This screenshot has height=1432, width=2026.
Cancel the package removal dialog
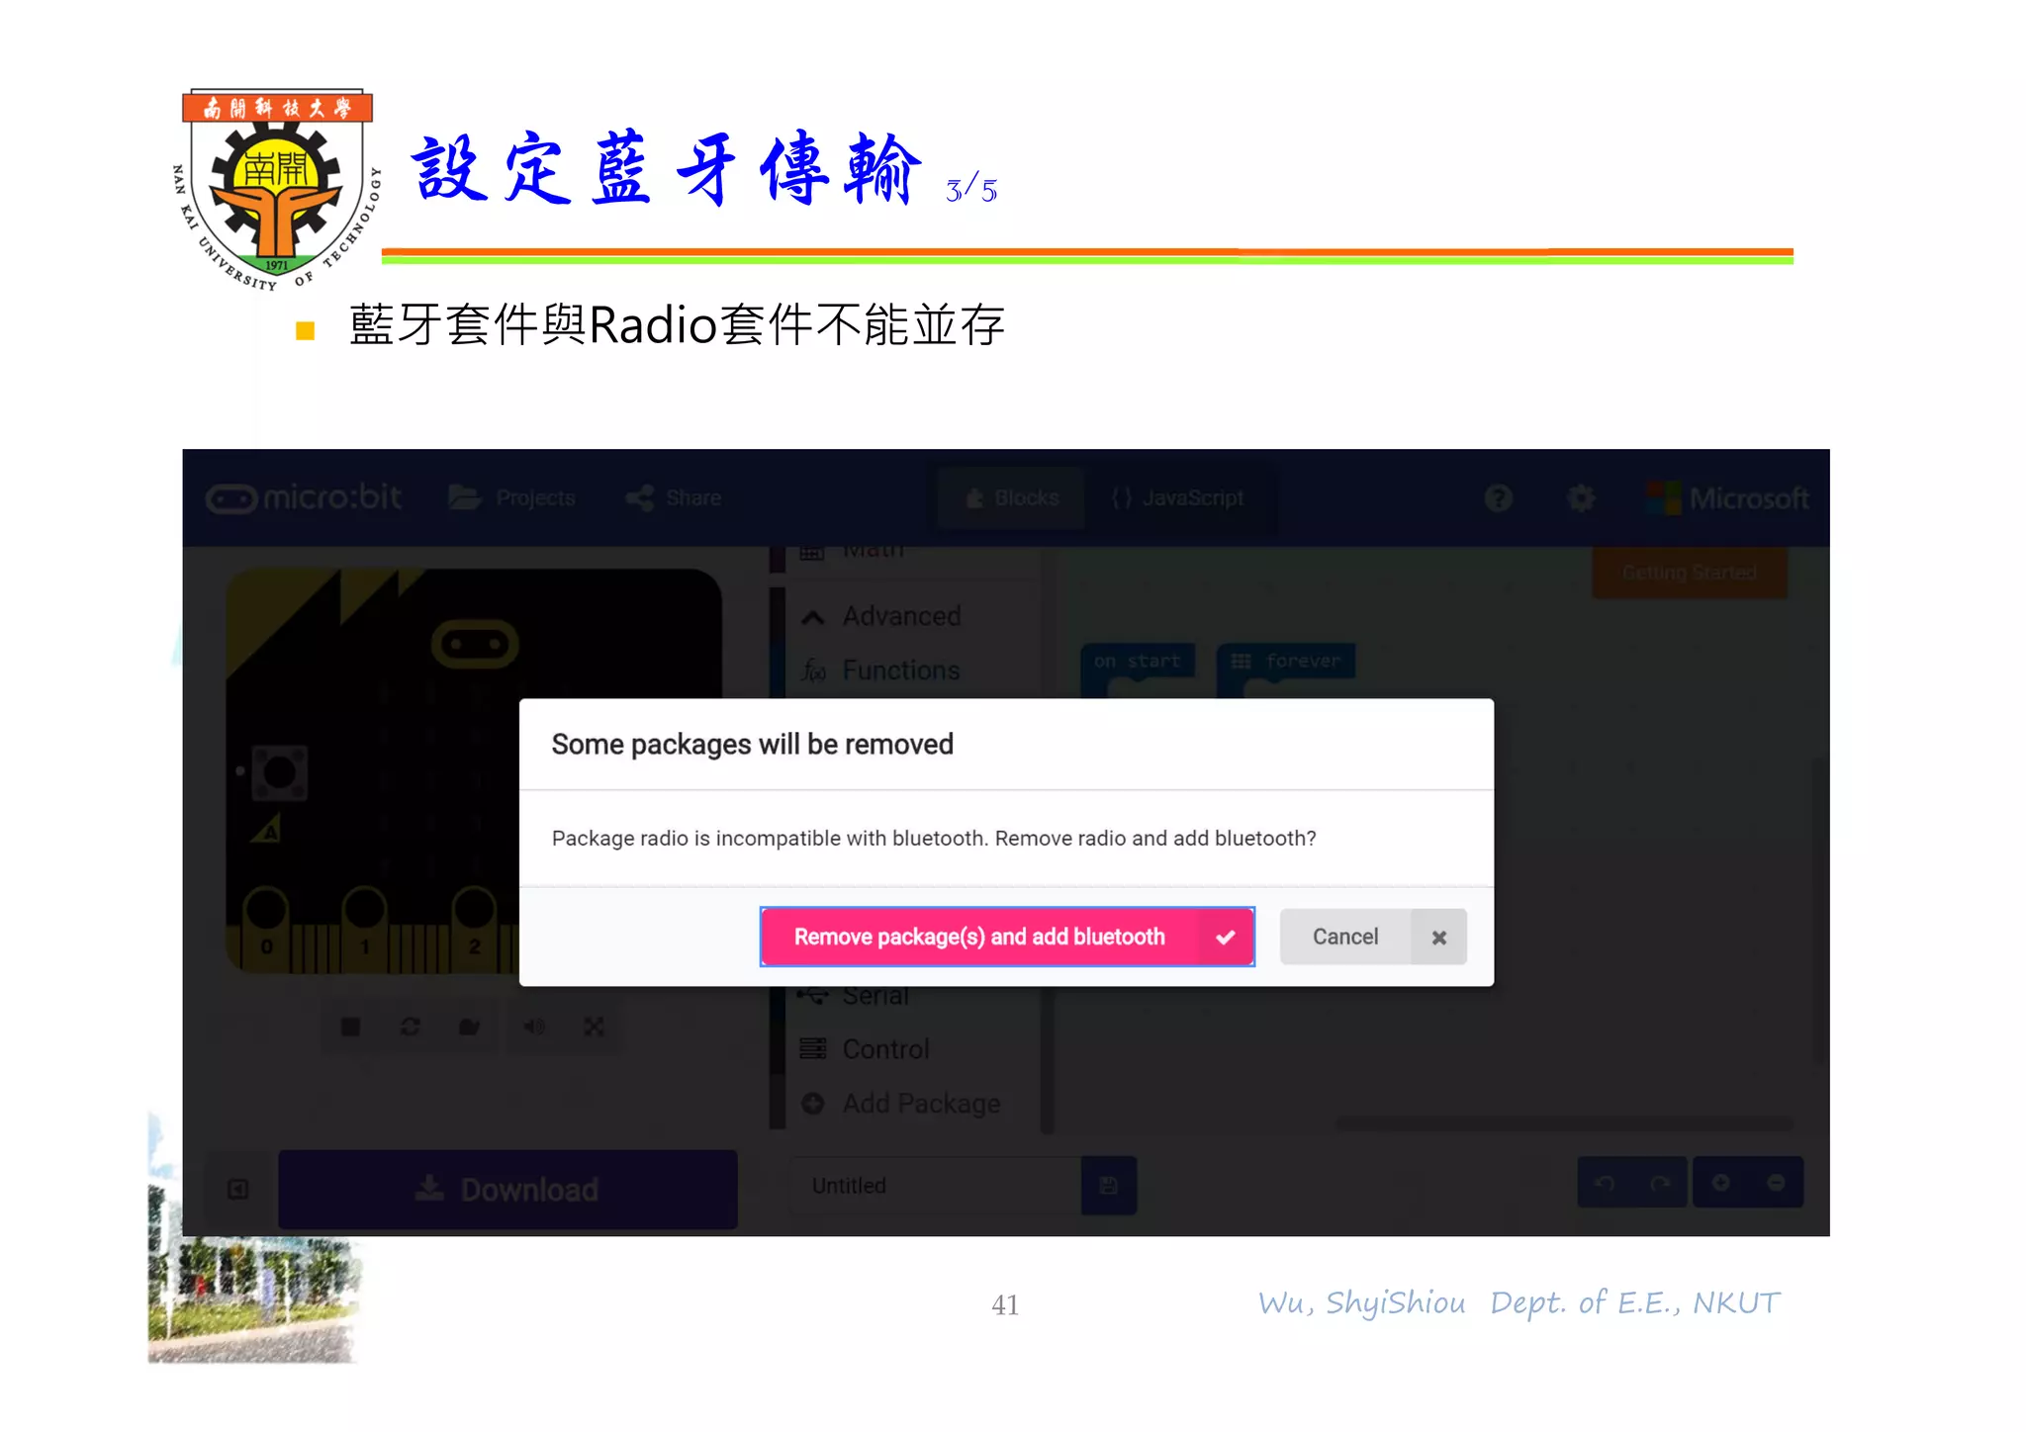[1373, 937]
